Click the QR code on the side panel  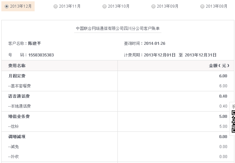tap(233, 122)
